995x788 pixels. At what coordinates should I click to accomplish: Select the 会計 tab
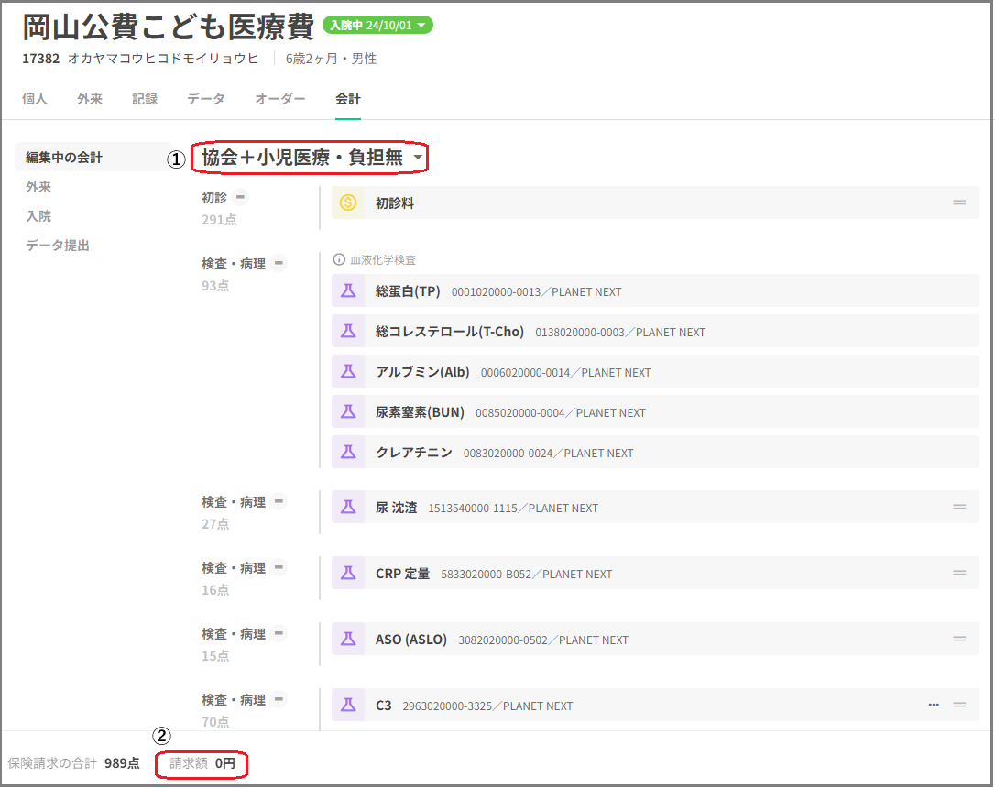click(348, 99)
